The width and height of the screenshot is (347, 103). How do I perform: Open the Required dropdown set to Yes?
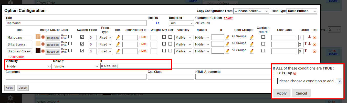tap(181, 23)
